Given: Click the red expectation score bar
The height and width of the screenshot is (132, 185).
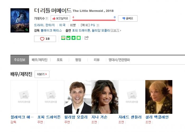Looking at the screenshot, I should 94,20.
